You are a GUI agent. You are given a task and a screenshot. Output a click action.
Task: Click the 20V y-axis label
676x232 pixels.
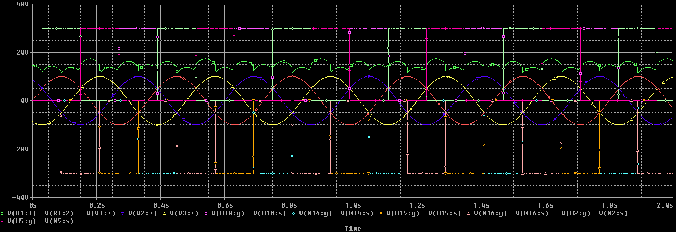point(22,52)
